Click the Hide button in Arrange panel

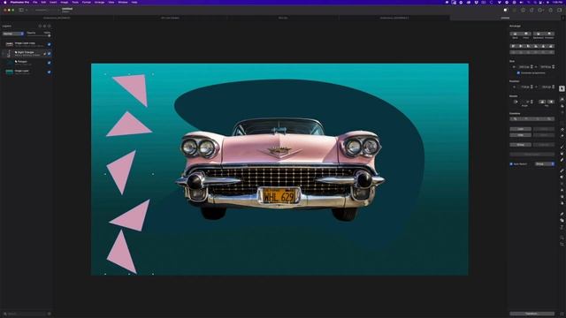click(x=521, y=135)
